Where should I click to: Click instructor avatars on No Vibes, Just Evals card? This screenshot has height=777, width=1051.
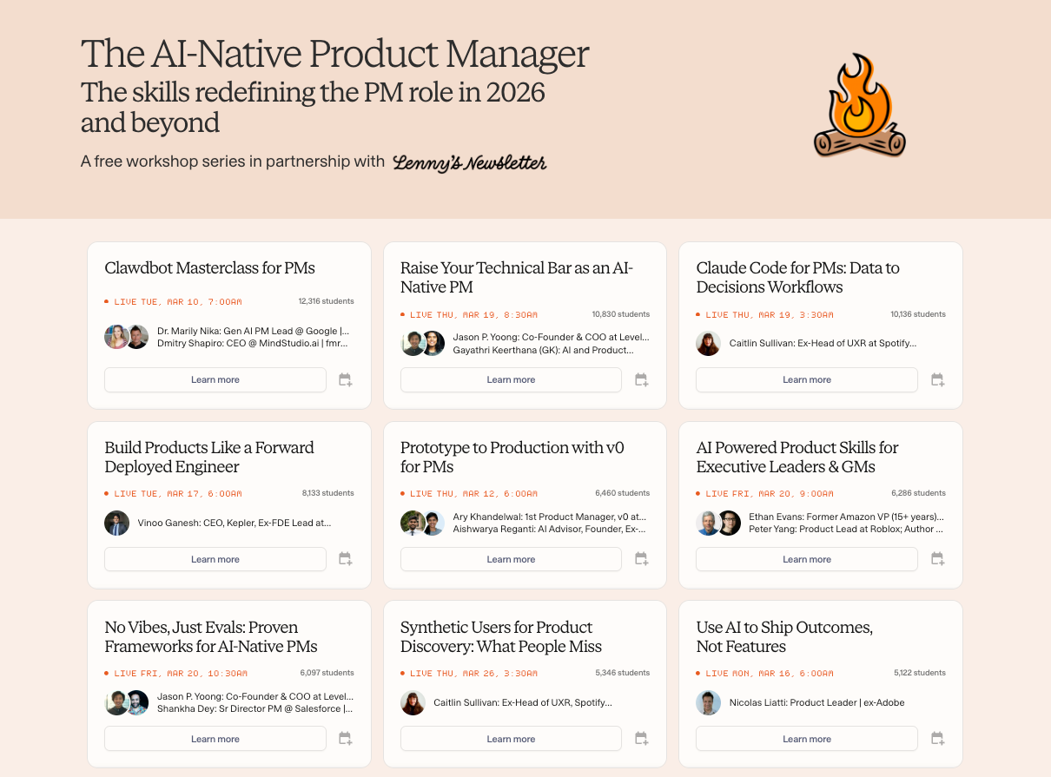(x=127, y=702)
